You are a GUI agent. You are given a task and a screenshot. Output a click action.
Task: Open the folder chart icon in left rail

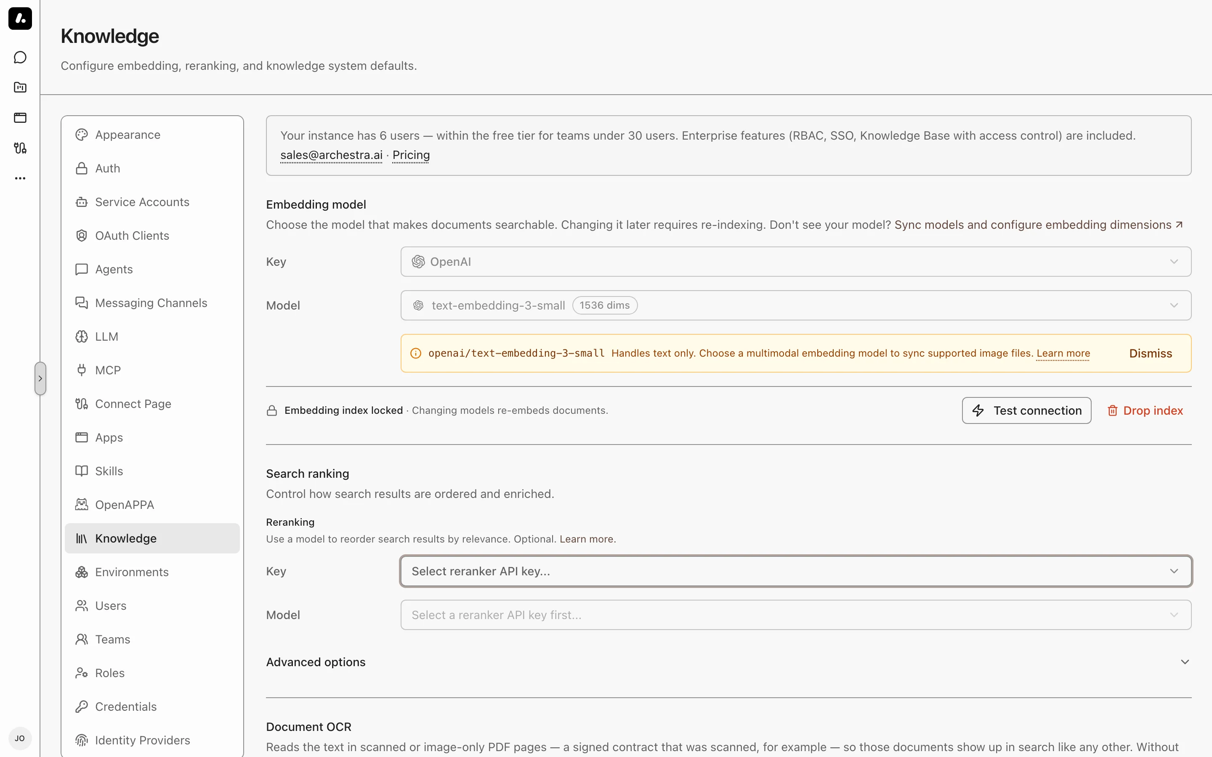[x=20, y=87]
